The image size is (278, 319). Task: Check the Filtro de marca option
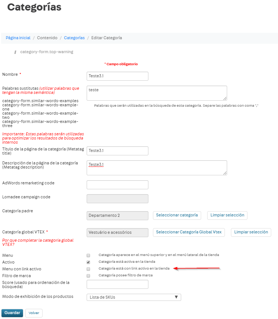click(x=88, y=276)
